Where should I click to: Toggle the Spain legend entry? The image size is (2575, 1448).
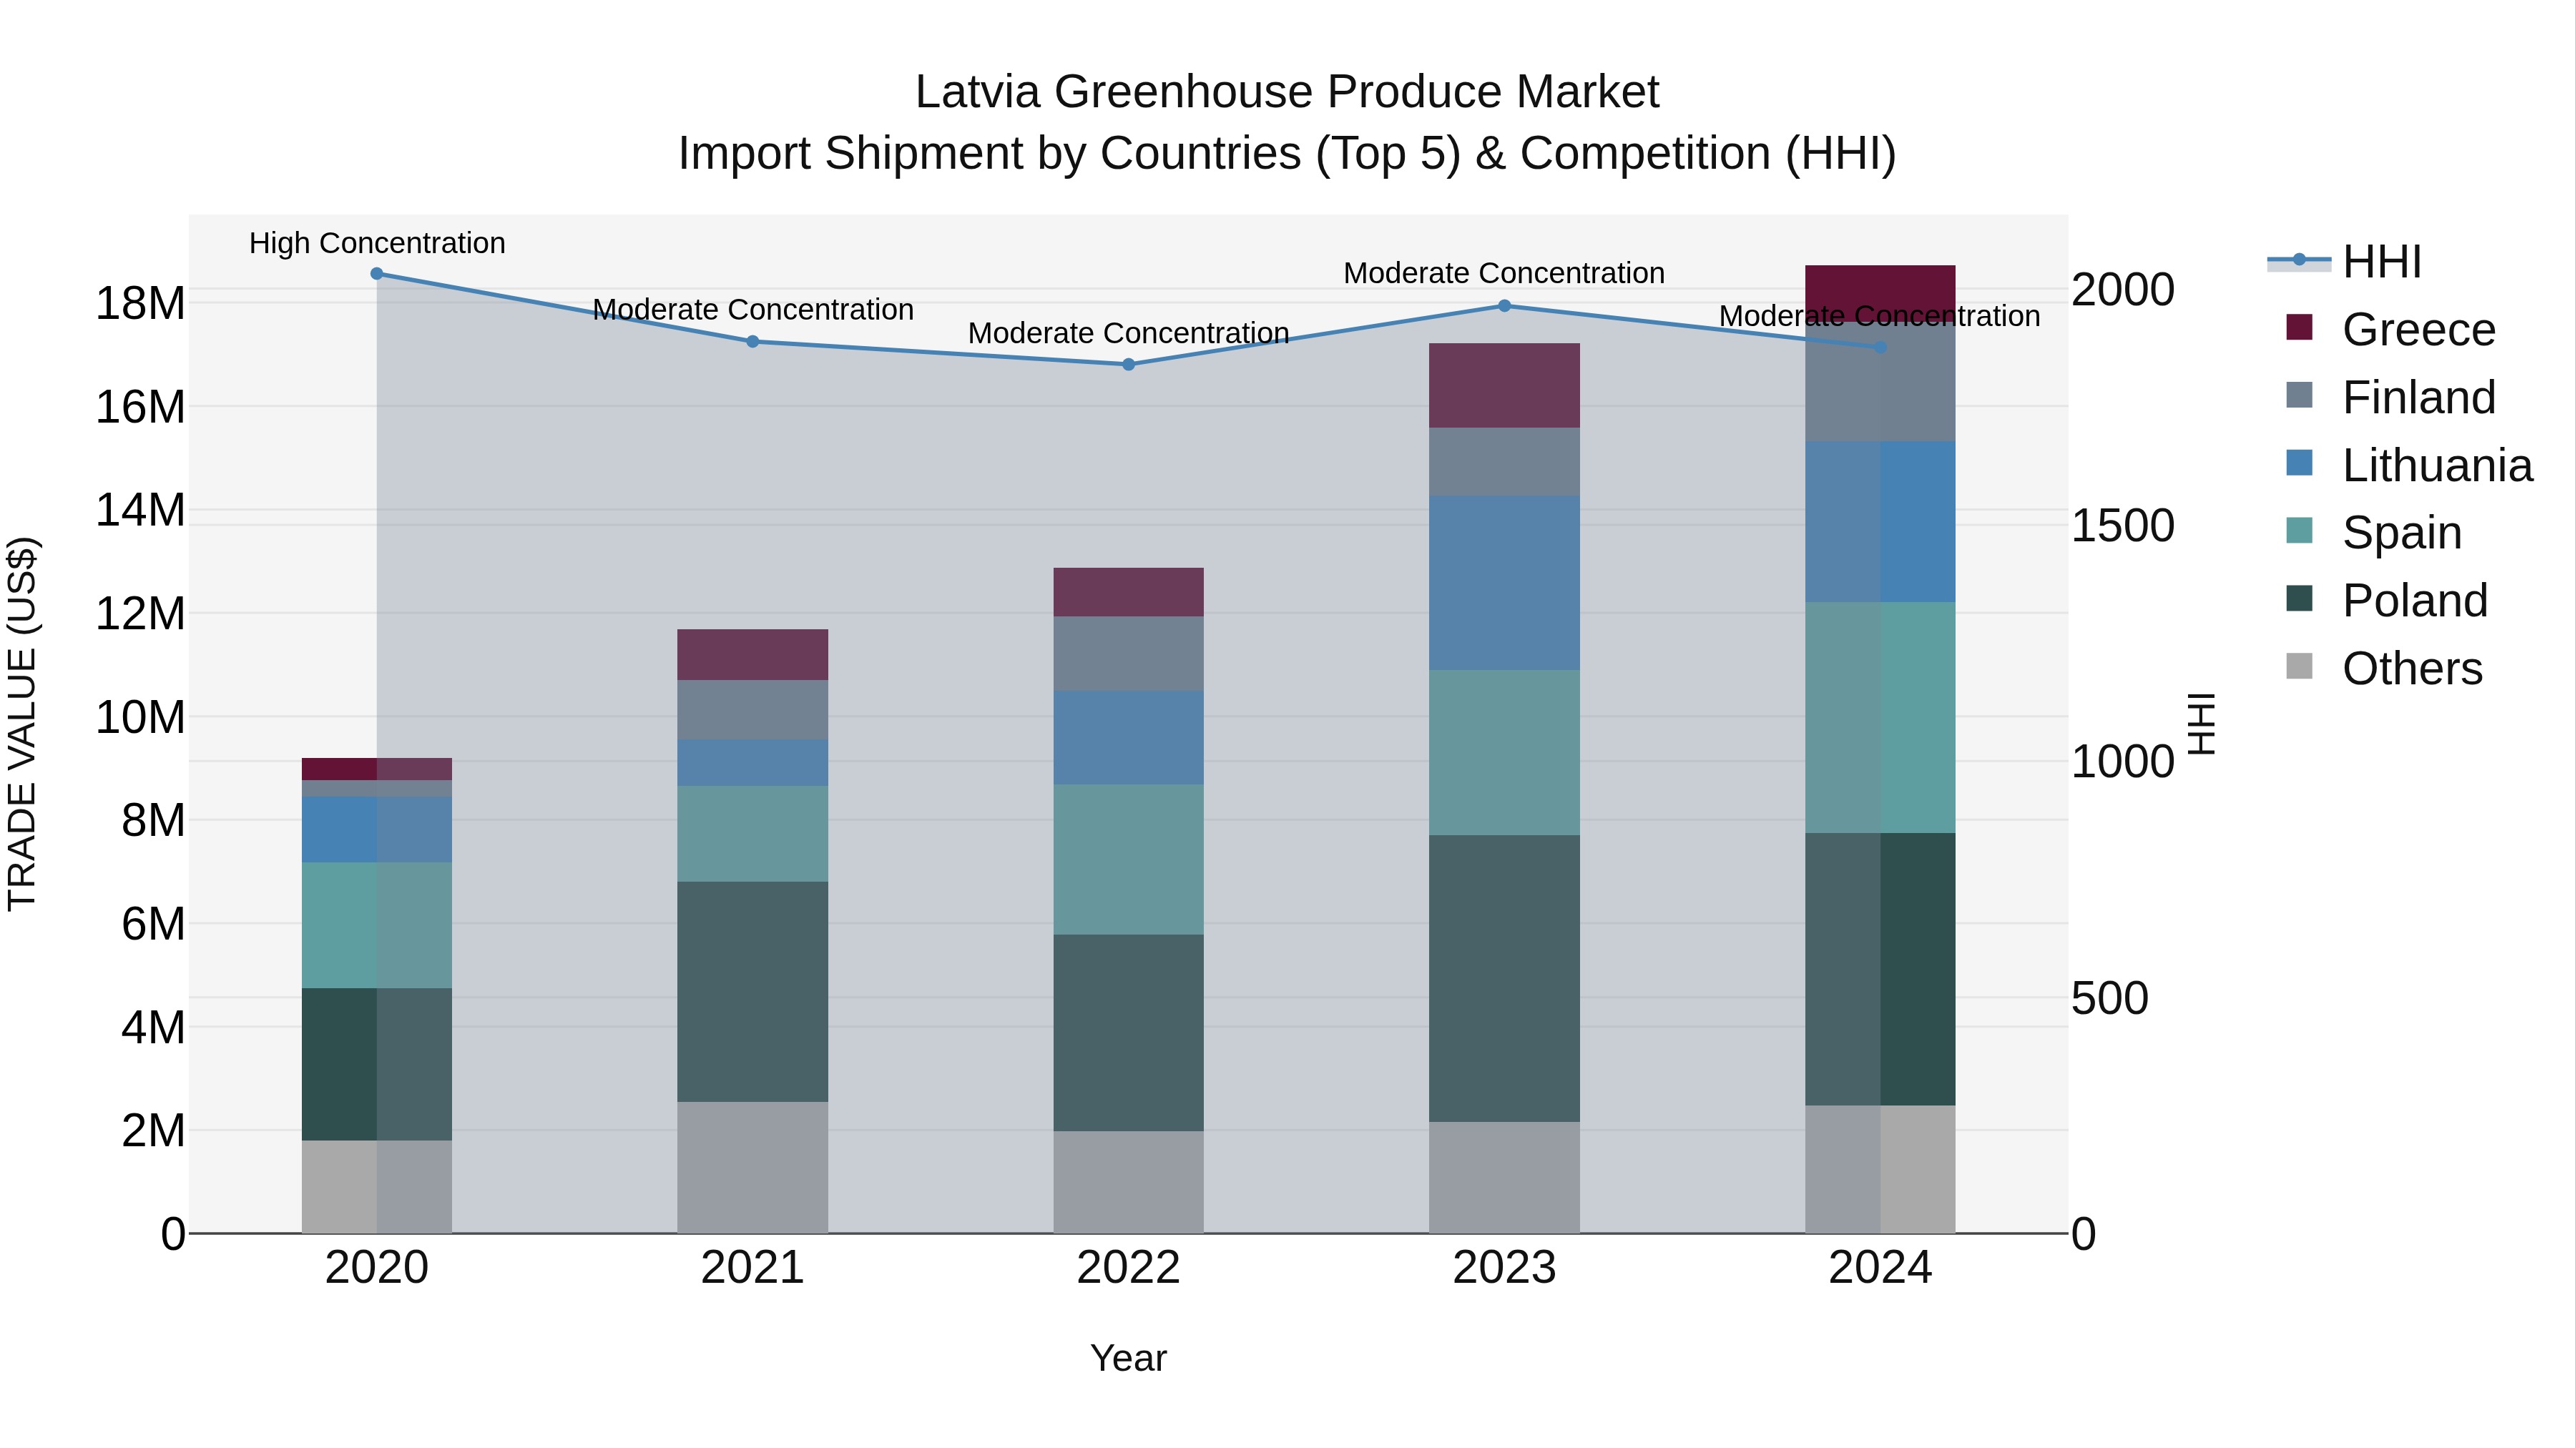point(2373,533)
